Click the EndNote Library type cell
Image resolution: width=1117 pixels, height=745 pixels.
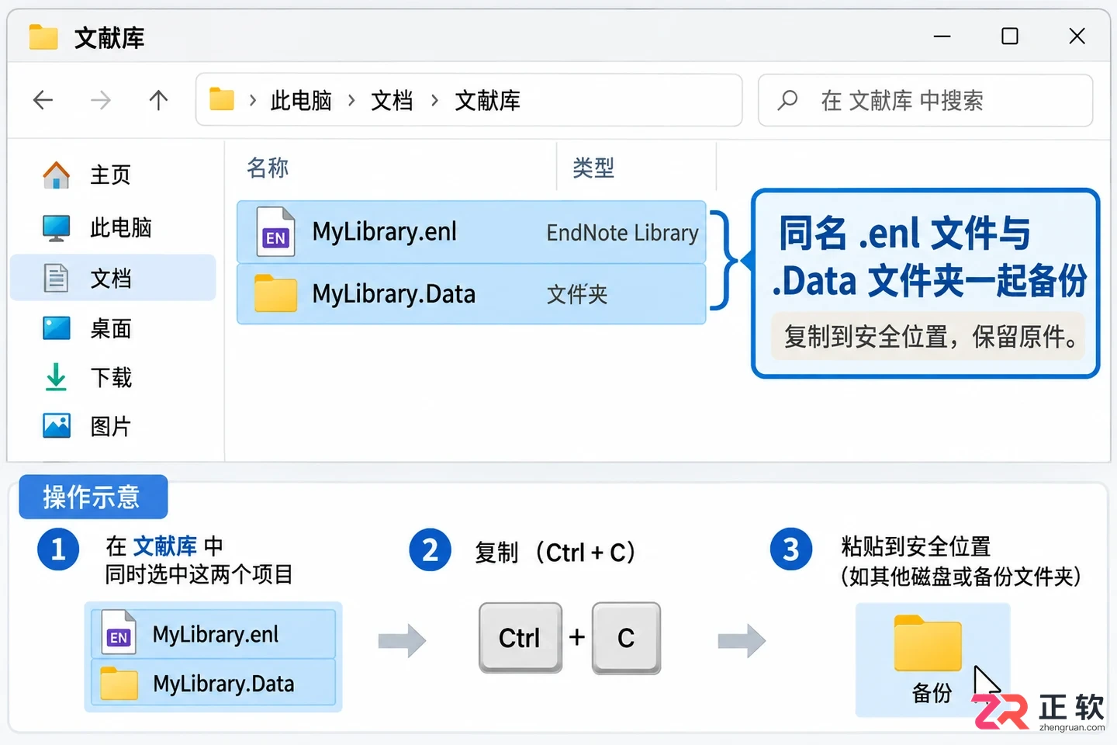[x=622, y=233]
